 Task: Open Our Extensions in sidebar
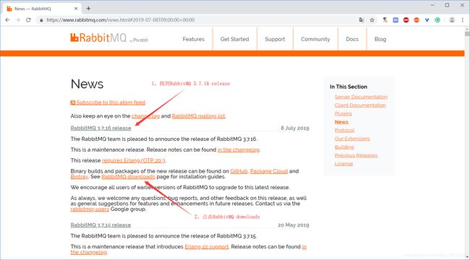[x=352, y=139]
